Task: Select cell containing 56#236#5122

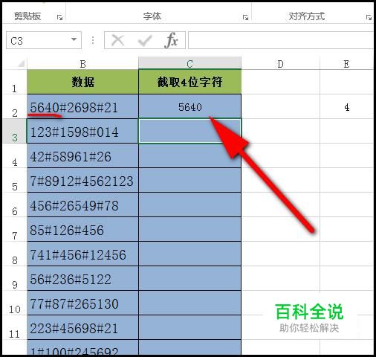Action: coord(82,278)
